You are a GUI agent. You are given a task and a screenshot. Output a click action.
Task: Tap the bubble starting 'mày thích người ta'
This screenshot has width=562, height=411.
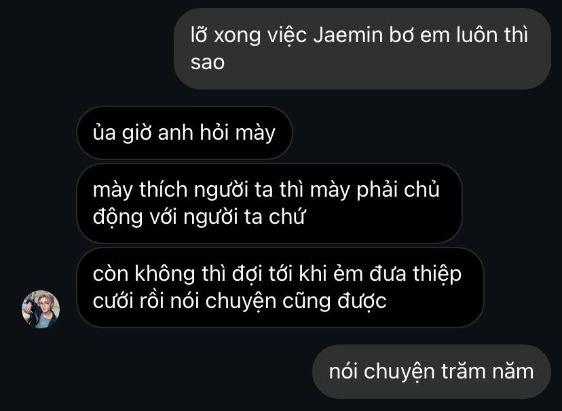tap(269, 203)
